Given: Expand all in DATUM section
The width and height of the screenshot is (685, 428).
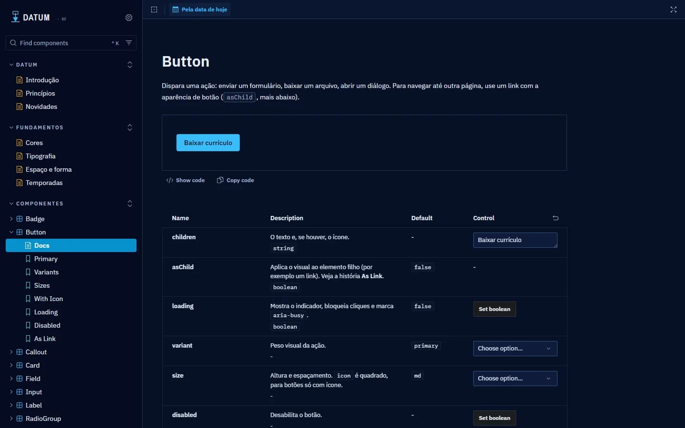Looking at the screenshot, I should click(130, 65).
